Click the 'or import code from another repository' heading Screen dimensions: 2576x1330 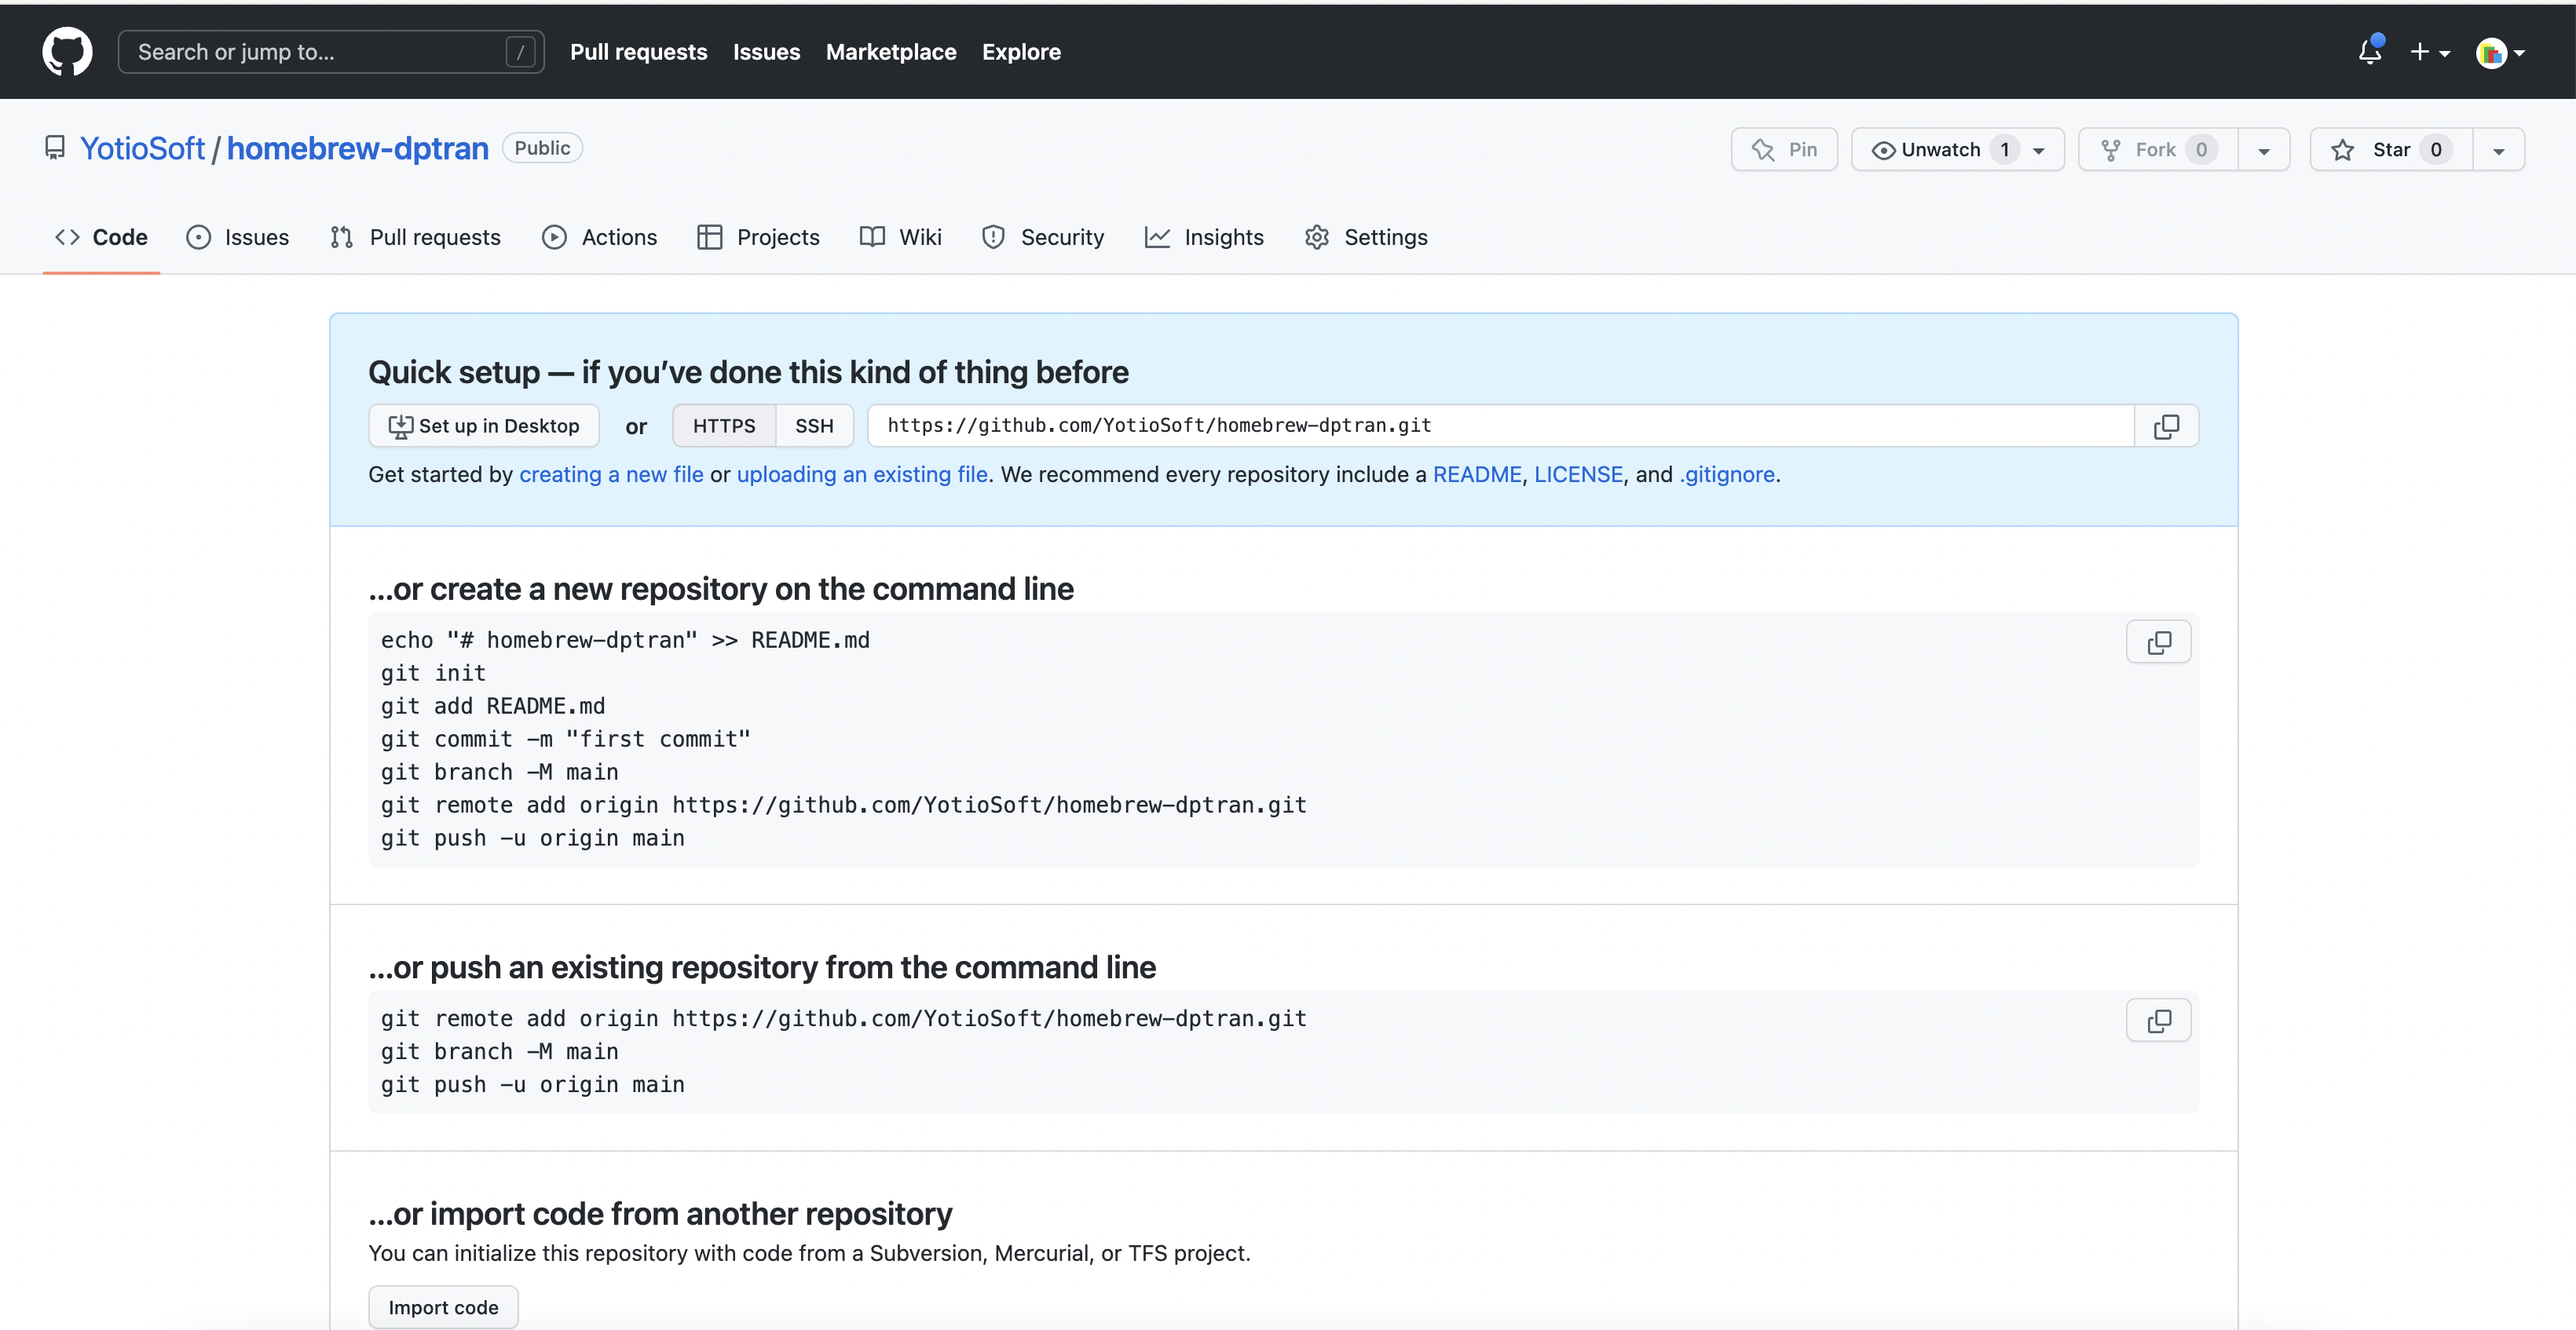point(660,1213)
